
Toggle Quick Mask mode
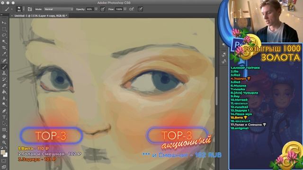click(4, 161)
